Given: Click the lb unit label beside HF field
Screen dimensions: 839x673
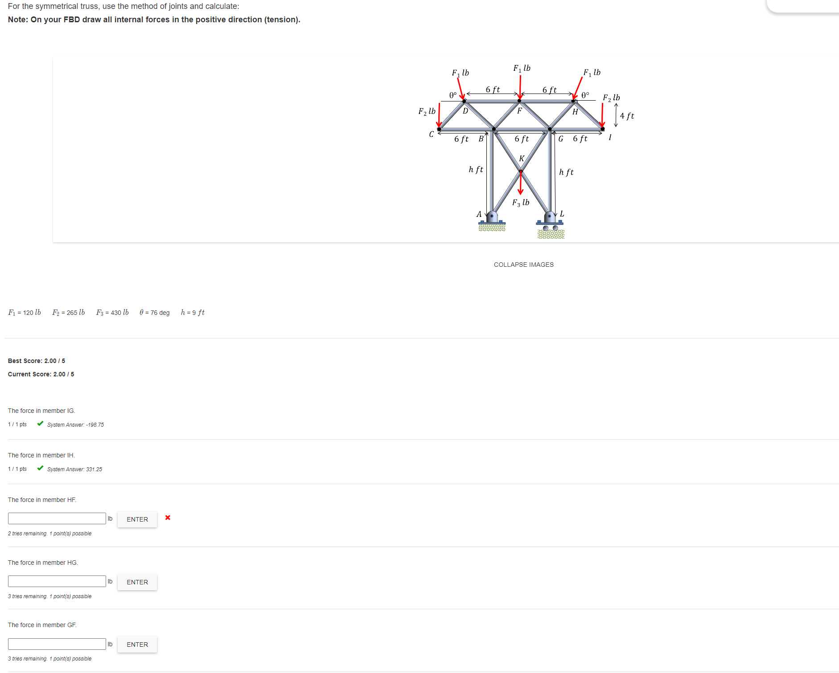Looking at the screenshot, I should coord(110,518).
